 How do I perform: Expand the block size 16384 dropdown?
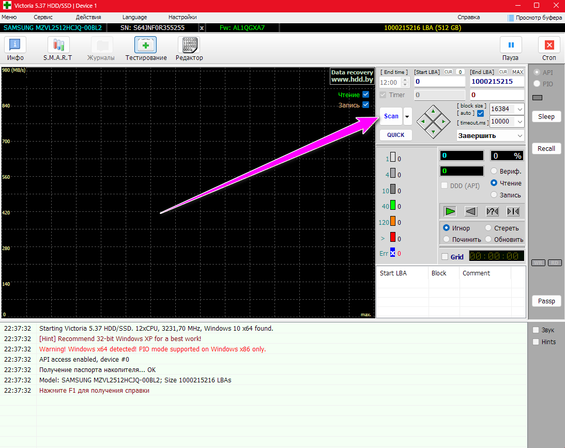pos(520,109)
